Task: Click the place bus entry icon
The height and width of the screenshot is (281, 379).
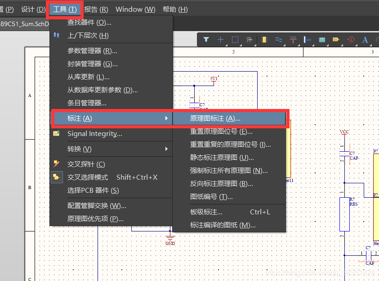Action: (x=308, y=40)
